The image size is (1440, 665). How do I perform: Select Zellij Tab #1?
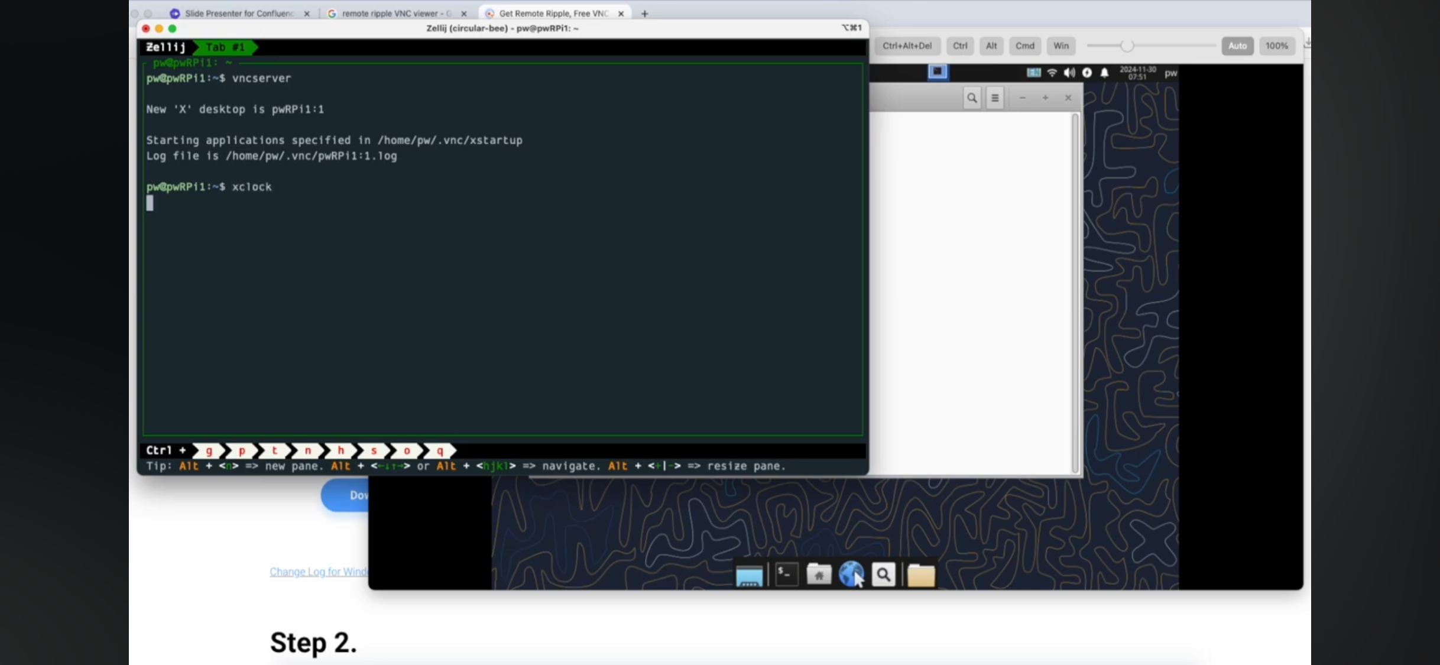pyautogui.click(x=225, y=47)
